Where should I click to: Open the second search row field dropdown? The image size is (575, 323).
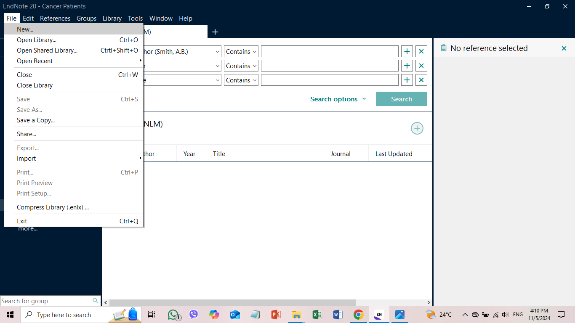(218, 66)
